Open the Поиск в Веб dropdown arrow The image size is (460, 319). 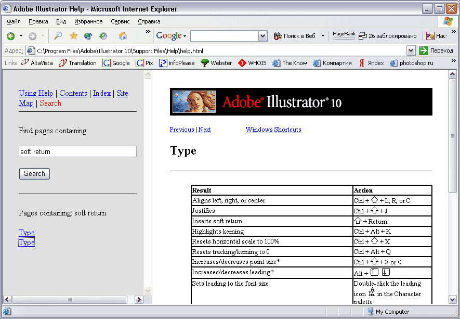(323, 36)
